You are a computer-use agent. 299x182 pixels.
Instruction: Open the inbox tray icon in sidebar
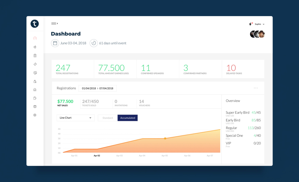coord(35,90)
